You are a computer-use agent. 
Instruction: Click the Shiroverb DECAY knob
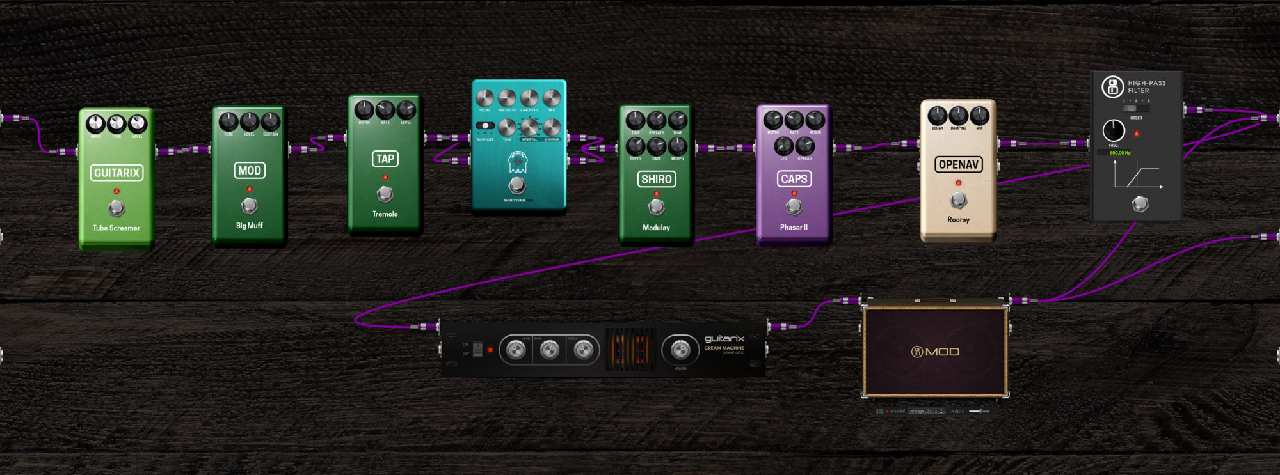click(x=485, y=98)
